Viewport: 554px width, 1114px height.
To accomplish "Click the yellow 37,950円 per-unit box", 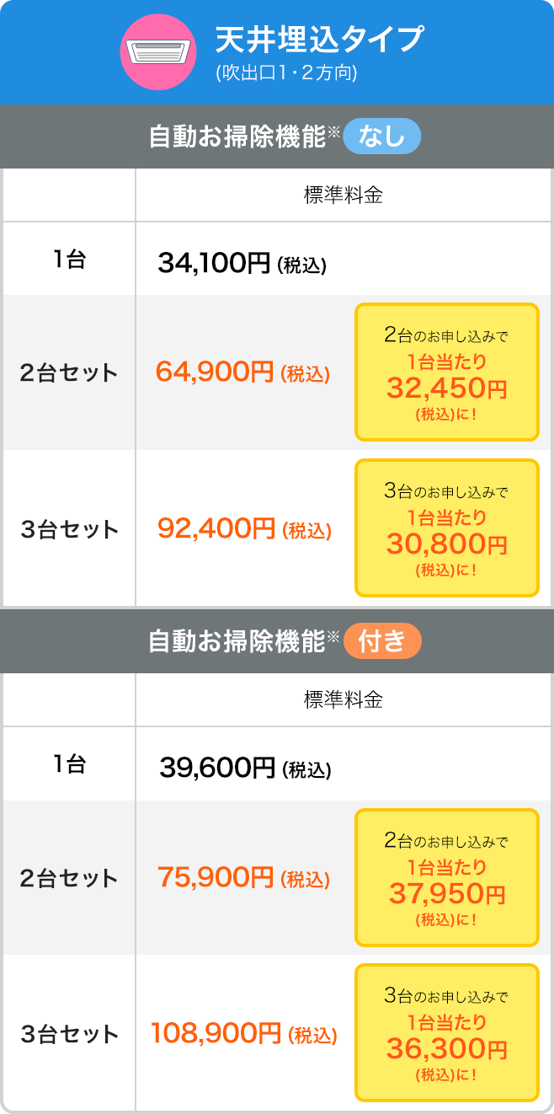I will (x=446, y=878).
